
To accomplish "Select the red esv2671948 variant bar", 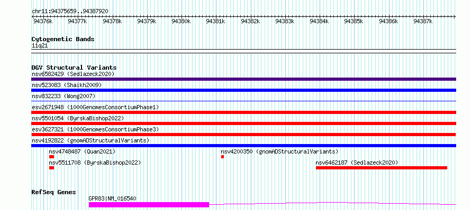I will [x=243, y=112].
